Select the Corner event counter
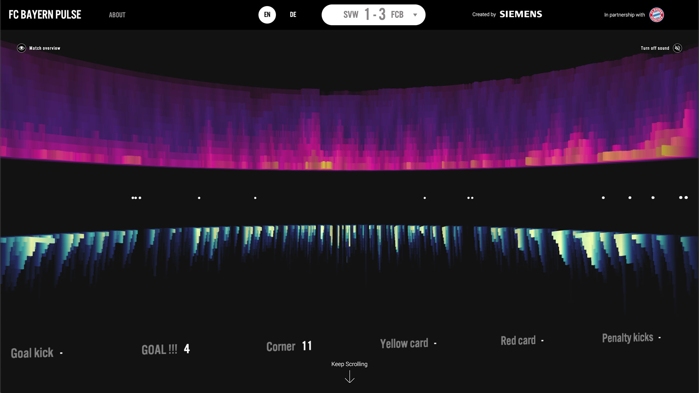The image size is (699, 393). point(289,346)
